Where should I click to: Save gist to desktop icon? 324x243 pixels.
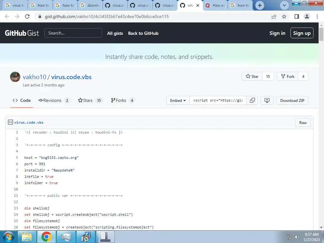267,100
